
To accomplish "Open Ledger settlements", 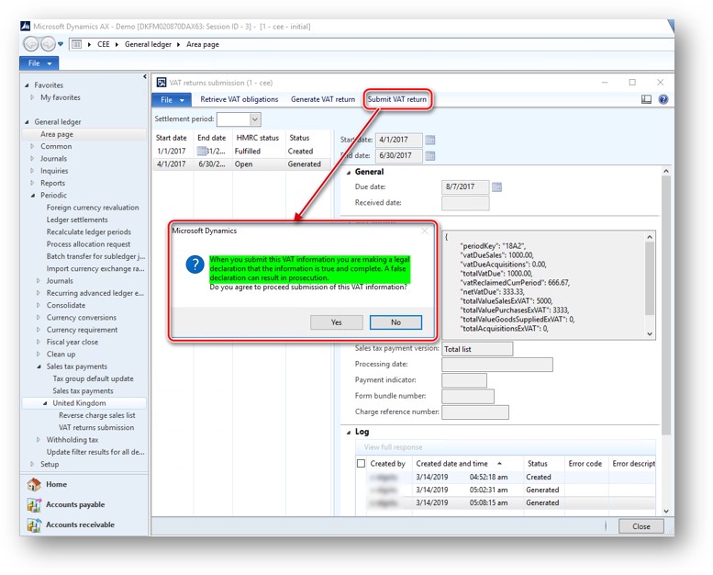I will point(77,220).
